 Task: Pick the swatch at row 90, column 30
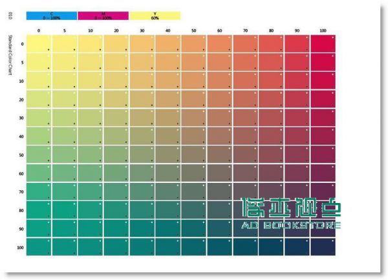(142, 228)
